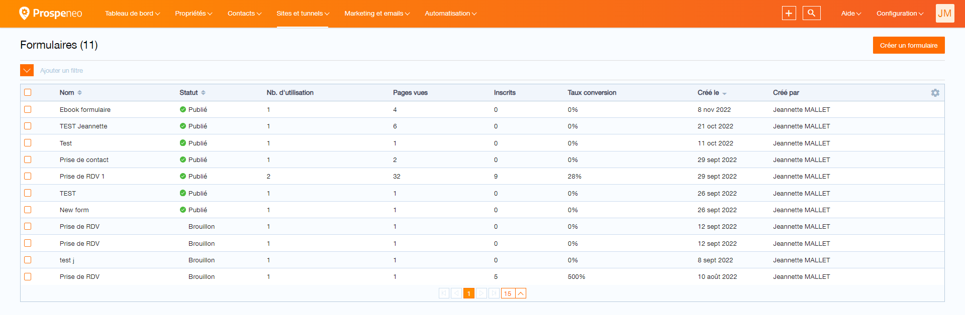The height and width of the screenshot is (315, 965).
Task: Click the Ajouter un filtre field
Action: coord(61,71)
